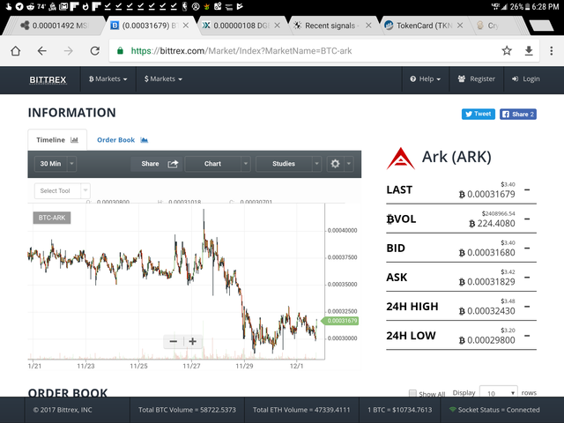Switch to the 0.00001492 MS tab
Viewport: 564px width, 423px height.
coord(54,26)
